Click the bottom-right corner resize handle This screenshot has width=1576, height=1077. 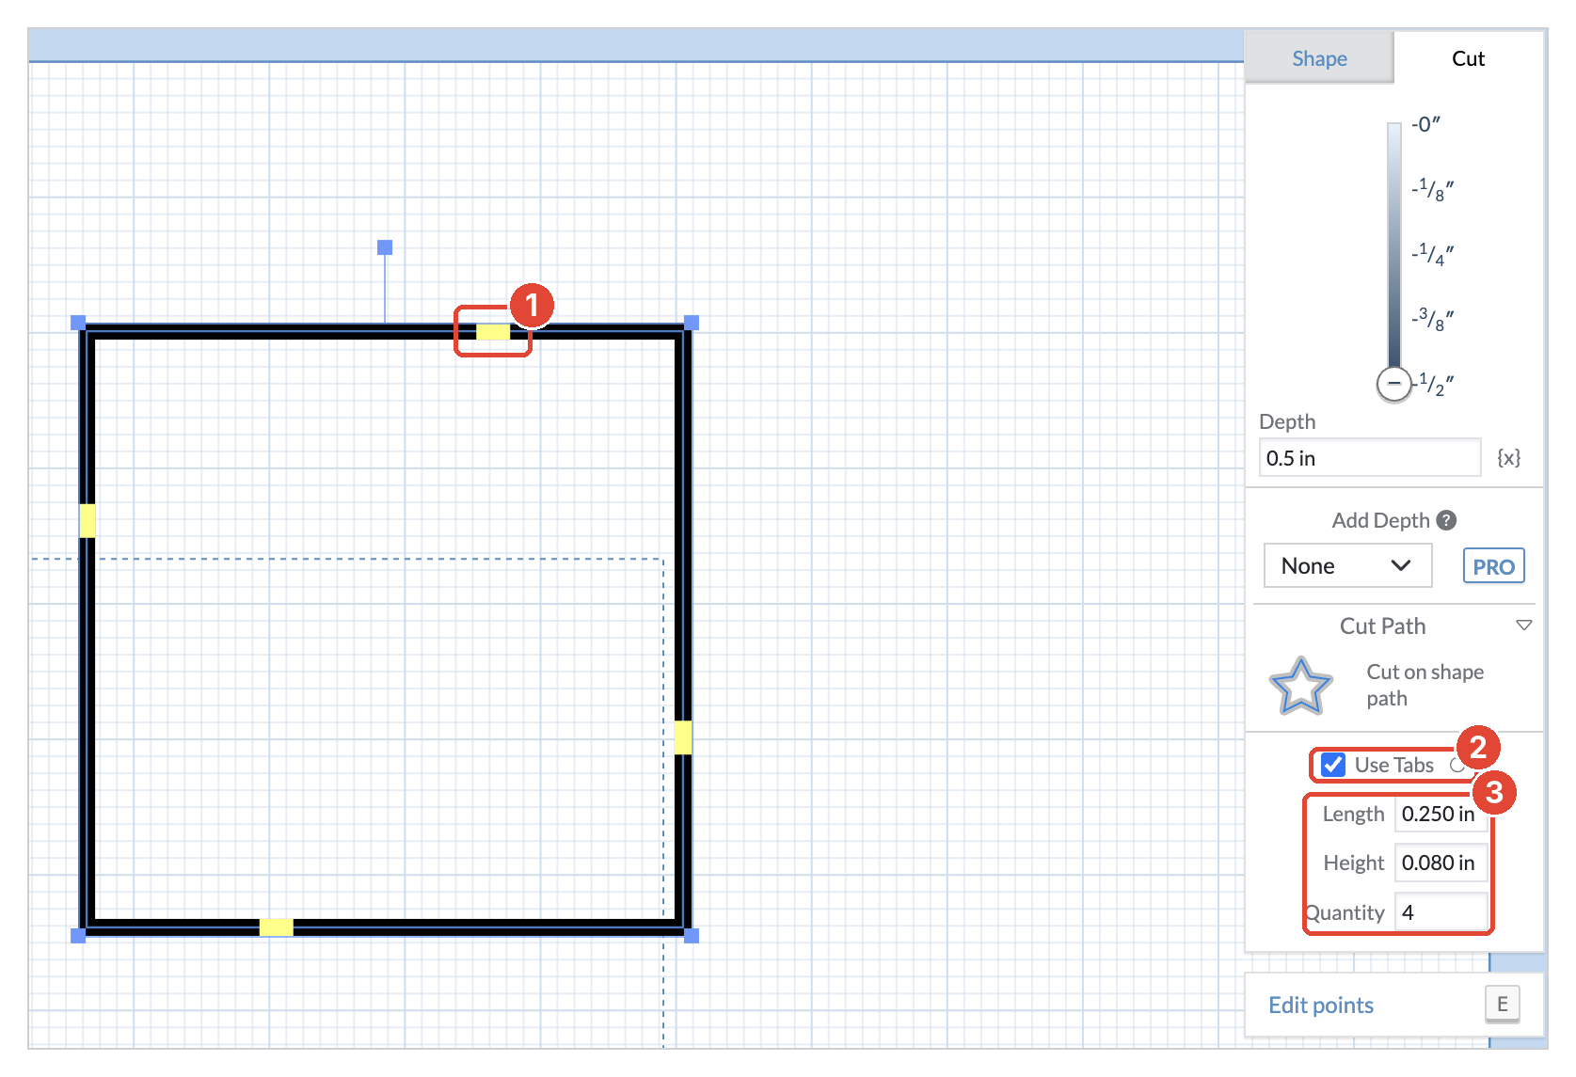pos(692,935)
